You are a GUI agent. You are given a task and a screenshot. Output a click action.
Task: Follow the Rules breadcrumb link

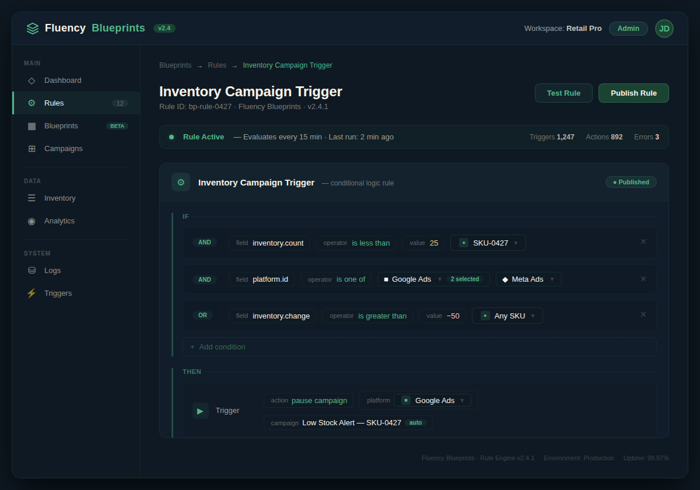click(217, 65)
